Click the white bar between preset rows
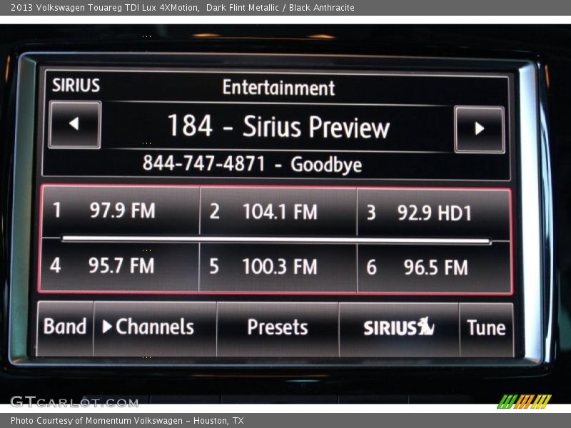571x428 pixels. pos(276,240)
